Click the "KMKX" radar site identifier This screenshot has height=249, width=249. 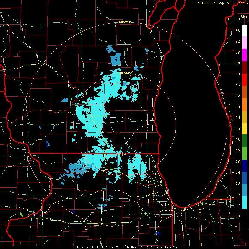(x=132, y=247)
